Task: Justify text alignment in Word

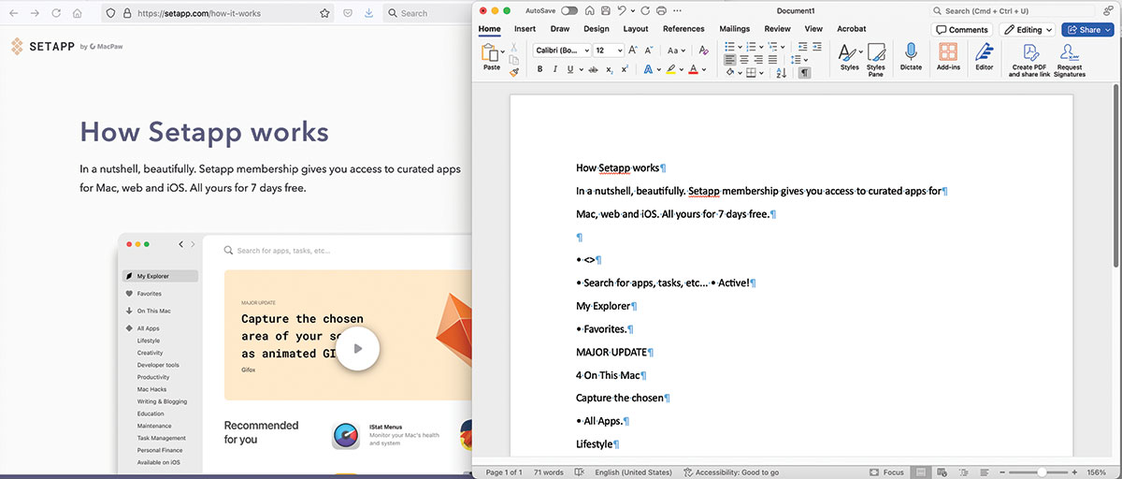Action: [x=772, y=59]
